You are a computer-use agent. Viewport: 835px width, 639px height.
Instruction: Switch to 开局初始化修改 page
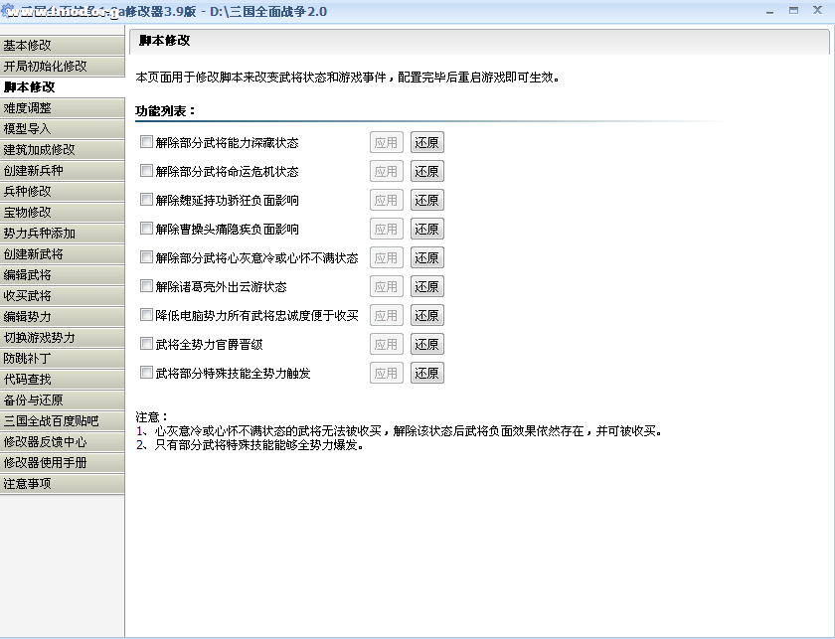click(x=62, y=66)
